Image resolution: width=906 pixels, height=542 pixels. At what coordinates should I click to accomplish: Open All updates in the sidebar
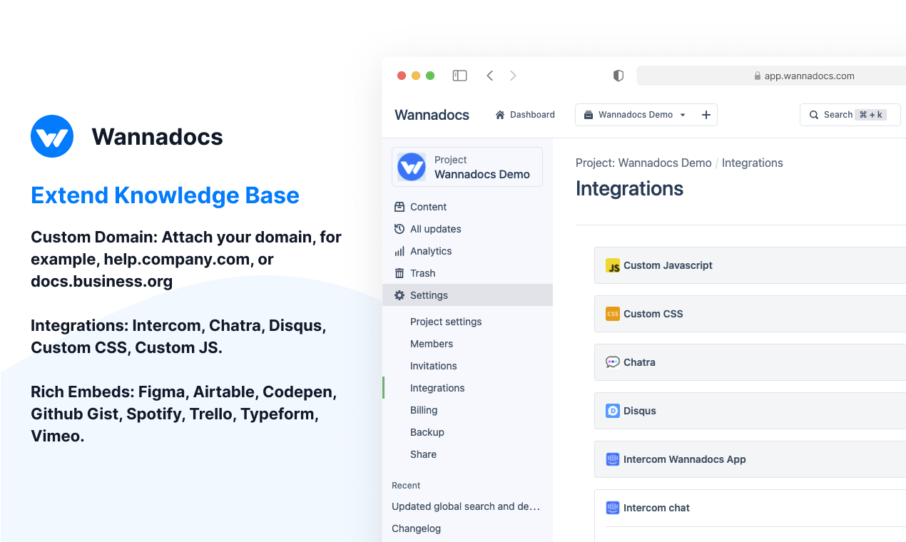click(x=467, y=229)
